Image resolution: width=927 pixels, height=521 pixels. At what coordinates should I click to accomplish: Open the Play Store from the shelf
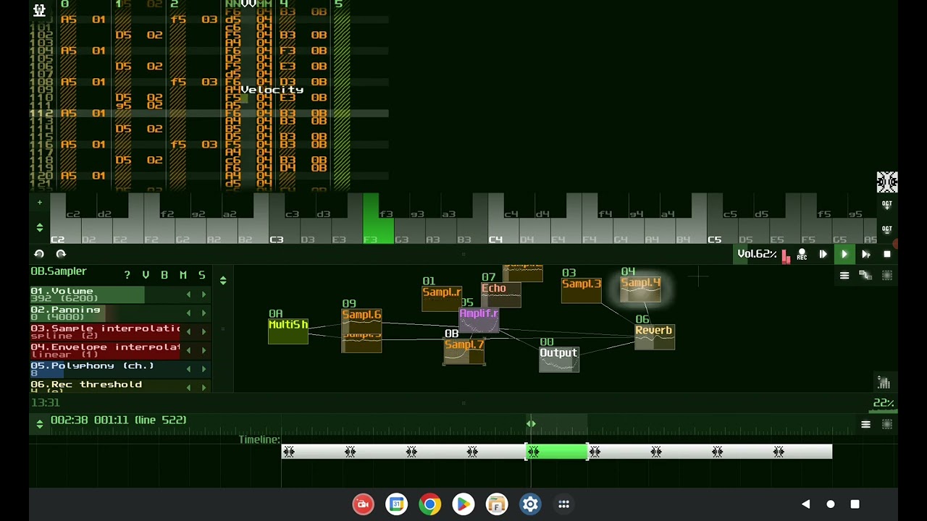tap(463, 504)
